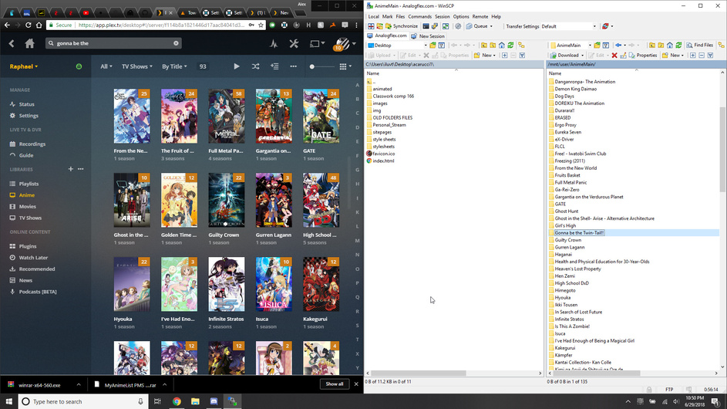The height and width of the screenshot is (409, 727).
Task: Click the Plex search input field
Action: pos(113,43)
